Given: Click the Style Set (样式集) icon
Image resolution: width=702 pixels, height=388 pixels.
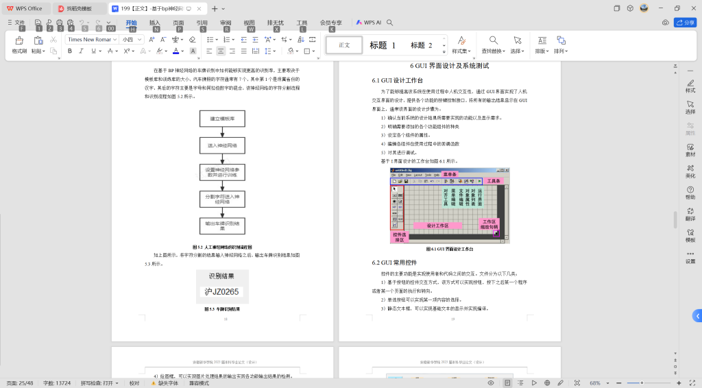Looking at the screenshot, I should (461, 40).
